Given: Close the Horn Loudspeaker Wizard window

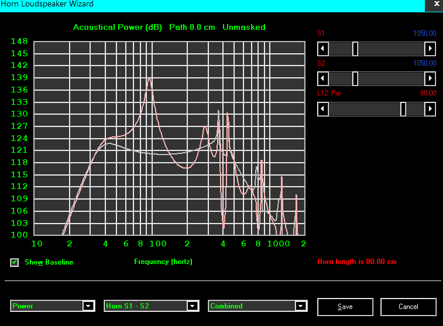Looking at the screenshot, I should [437, 4].
